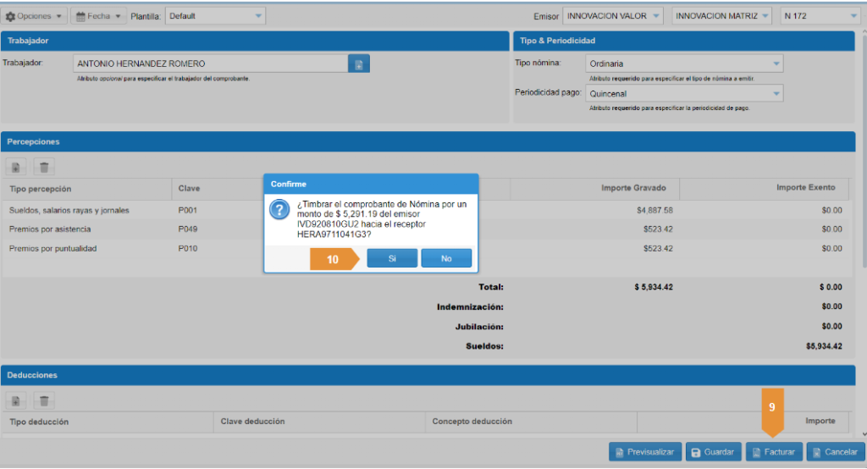Viewport: 867px width, 469px height.
Task: Click trash icon in Percepciones section
Action: pyautogui.click(x=44, y=168)
